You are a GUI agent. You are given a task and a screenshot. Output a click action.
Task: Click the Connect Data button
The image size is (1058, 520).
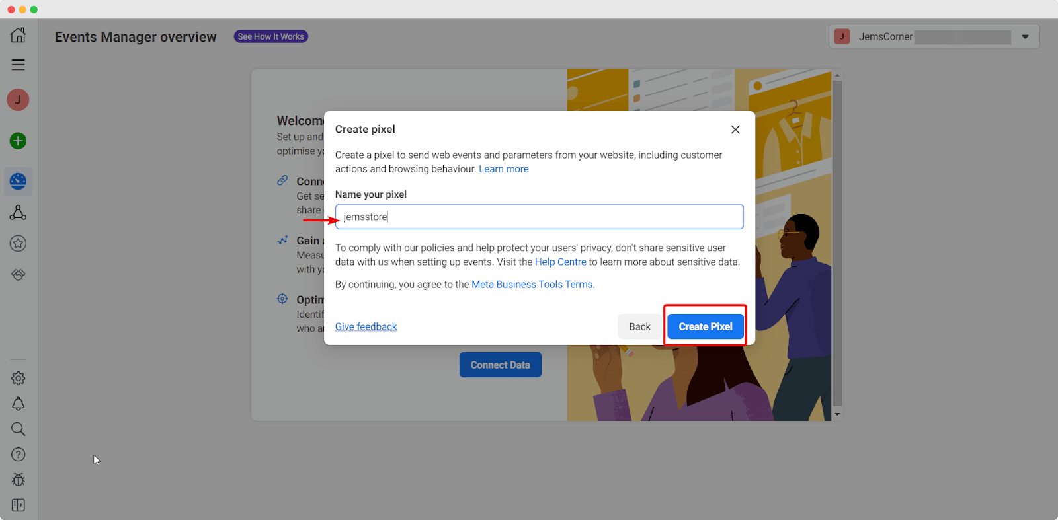coord(501,365)
